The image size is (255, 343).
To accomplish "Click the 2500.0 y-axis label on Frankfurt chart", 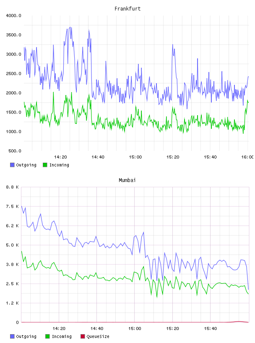I will click(x=13, y=74).
